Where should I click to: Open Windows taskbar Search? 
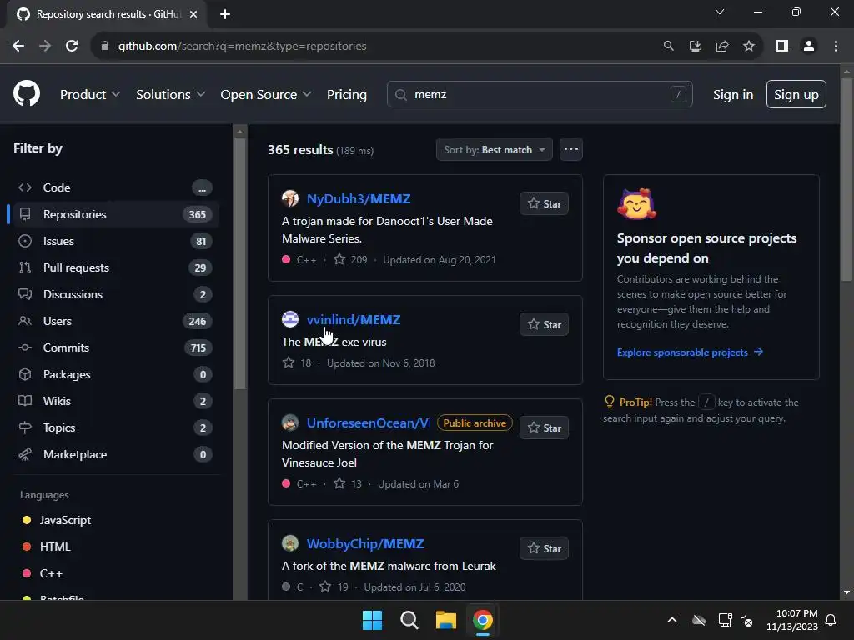tap(409, 620)
